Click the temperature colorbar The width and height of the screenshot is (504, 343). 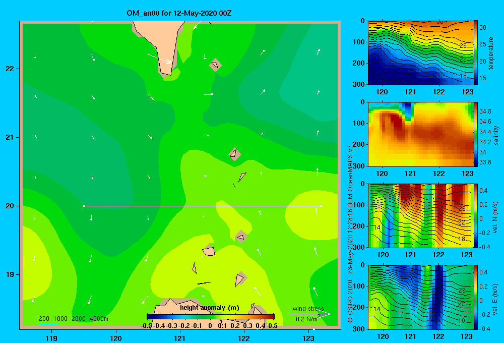pyautogui.click(x=476, y=53)
